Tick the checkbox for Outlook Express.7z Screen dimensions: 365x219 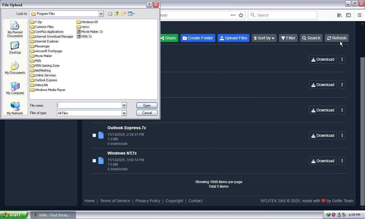click(94, 135)
